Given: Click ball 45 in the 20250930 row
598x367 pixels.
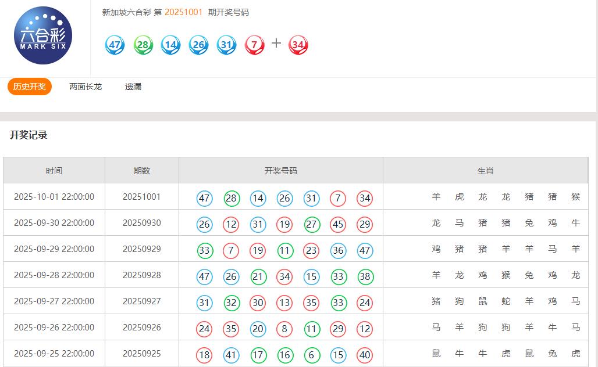Looking at the screenshot, I should 338,224.
